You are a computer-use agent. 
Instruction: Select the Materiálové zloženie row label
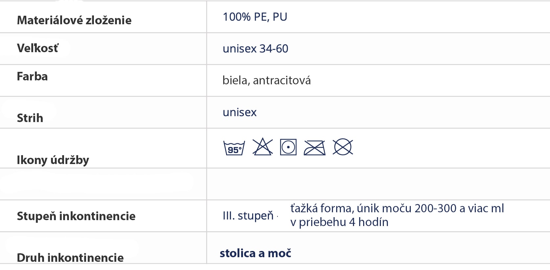pyautogui.click(x=74, y=20)
